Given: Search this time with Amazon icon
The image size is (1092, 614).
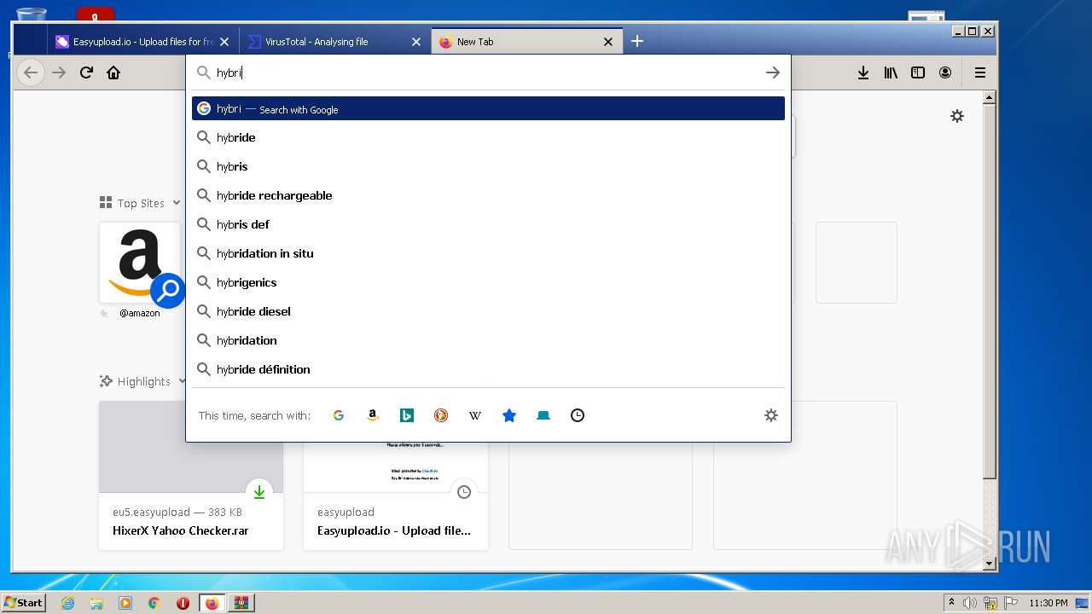Looking at the screenshot, I should coord(373,415).
